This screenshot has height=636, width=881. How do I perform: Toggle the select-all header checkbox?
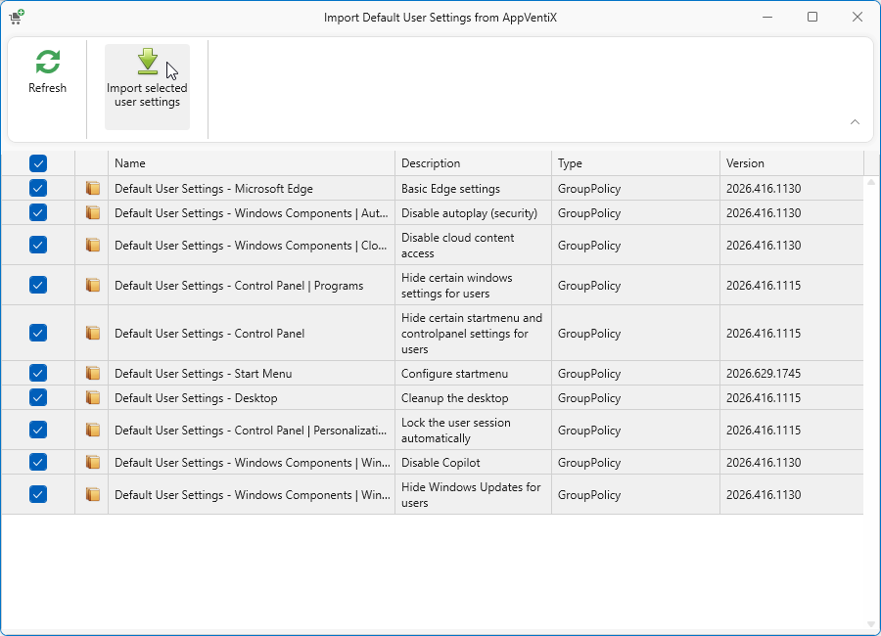point(38,163)
